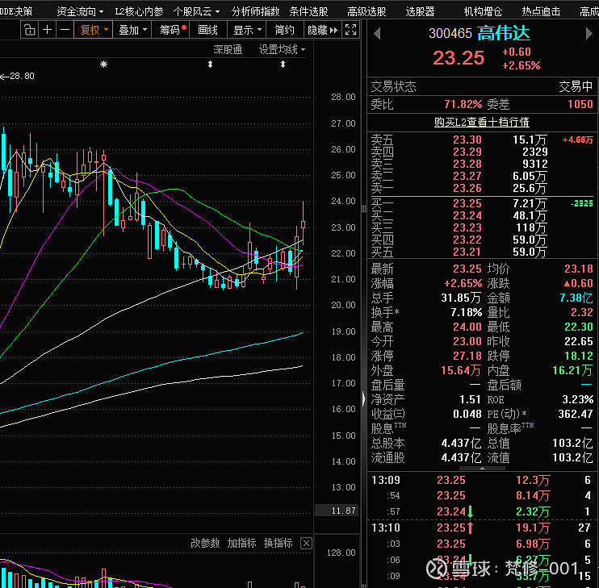Click 换手 value 7.18%

click(466, 312)
